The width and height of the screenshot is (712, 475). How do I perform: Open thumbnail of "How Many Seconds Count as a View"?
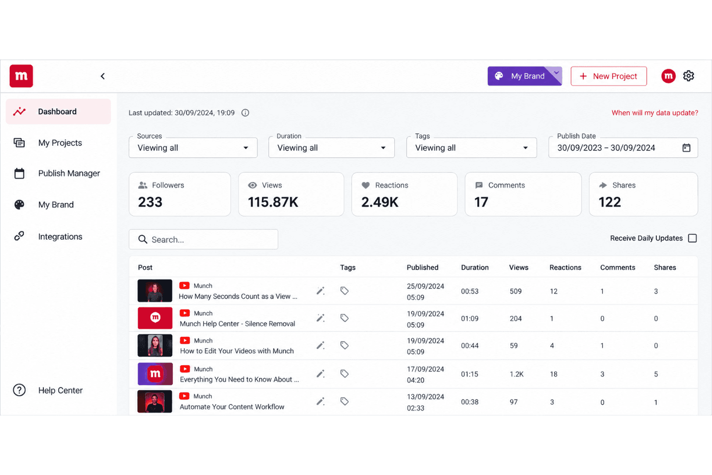coord(155,291)
